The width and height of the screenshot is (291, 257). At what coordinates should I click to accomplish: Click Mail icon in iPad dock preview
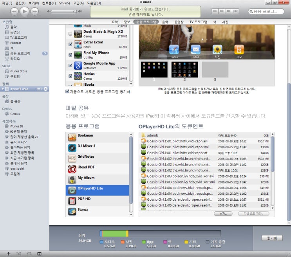pyautogui.click(x=196, y=50)
